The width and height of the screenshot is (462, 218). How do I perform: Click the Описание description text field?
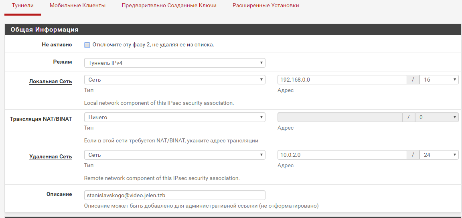tap(175, 195)
